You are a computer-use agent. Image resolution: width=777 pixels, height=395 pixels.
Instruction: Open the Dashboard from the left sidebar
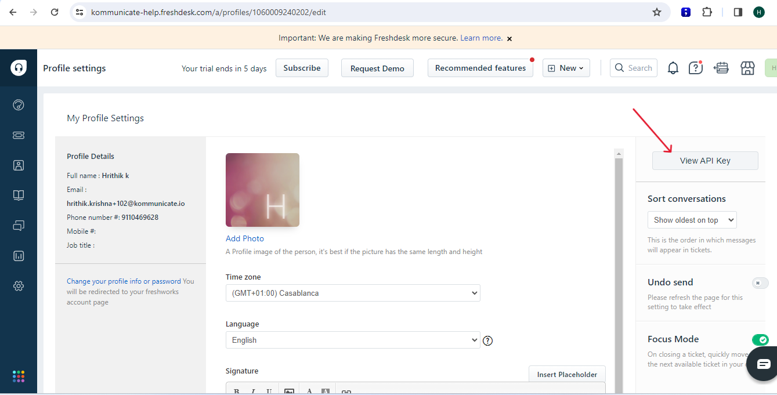coord(19,105)
